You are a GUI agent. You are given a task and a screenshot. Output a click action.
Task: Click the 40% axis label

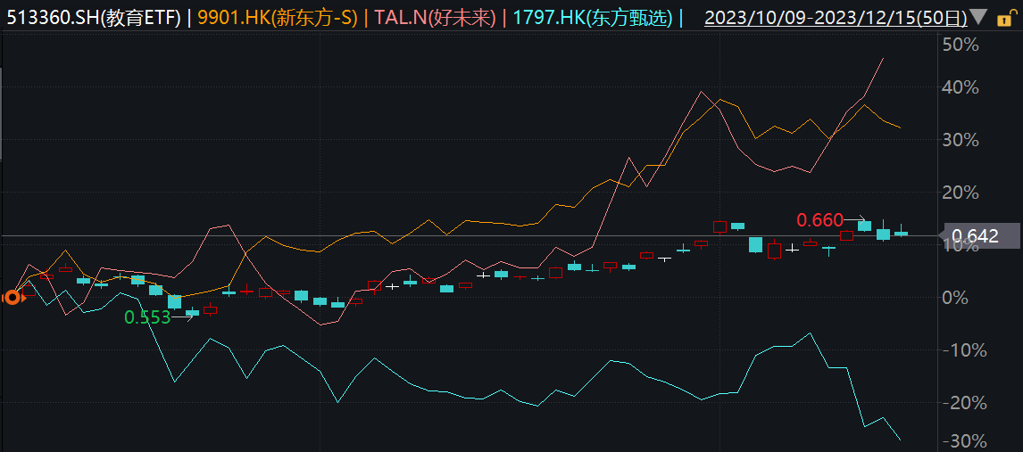961,87
